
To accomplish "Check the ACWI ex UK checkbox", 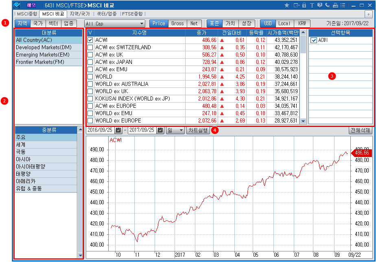I will click(90, 55).
